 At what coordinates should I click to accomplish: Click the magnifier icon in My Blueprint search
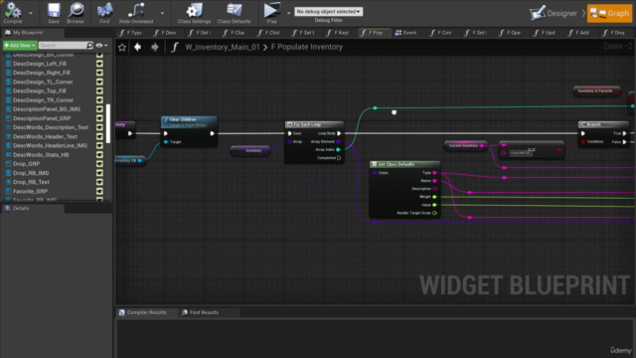coord(90,45)
